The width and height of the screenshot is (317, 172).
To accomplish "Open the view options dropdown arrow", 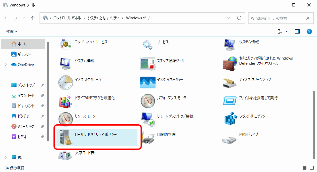I will click(287, 31).
